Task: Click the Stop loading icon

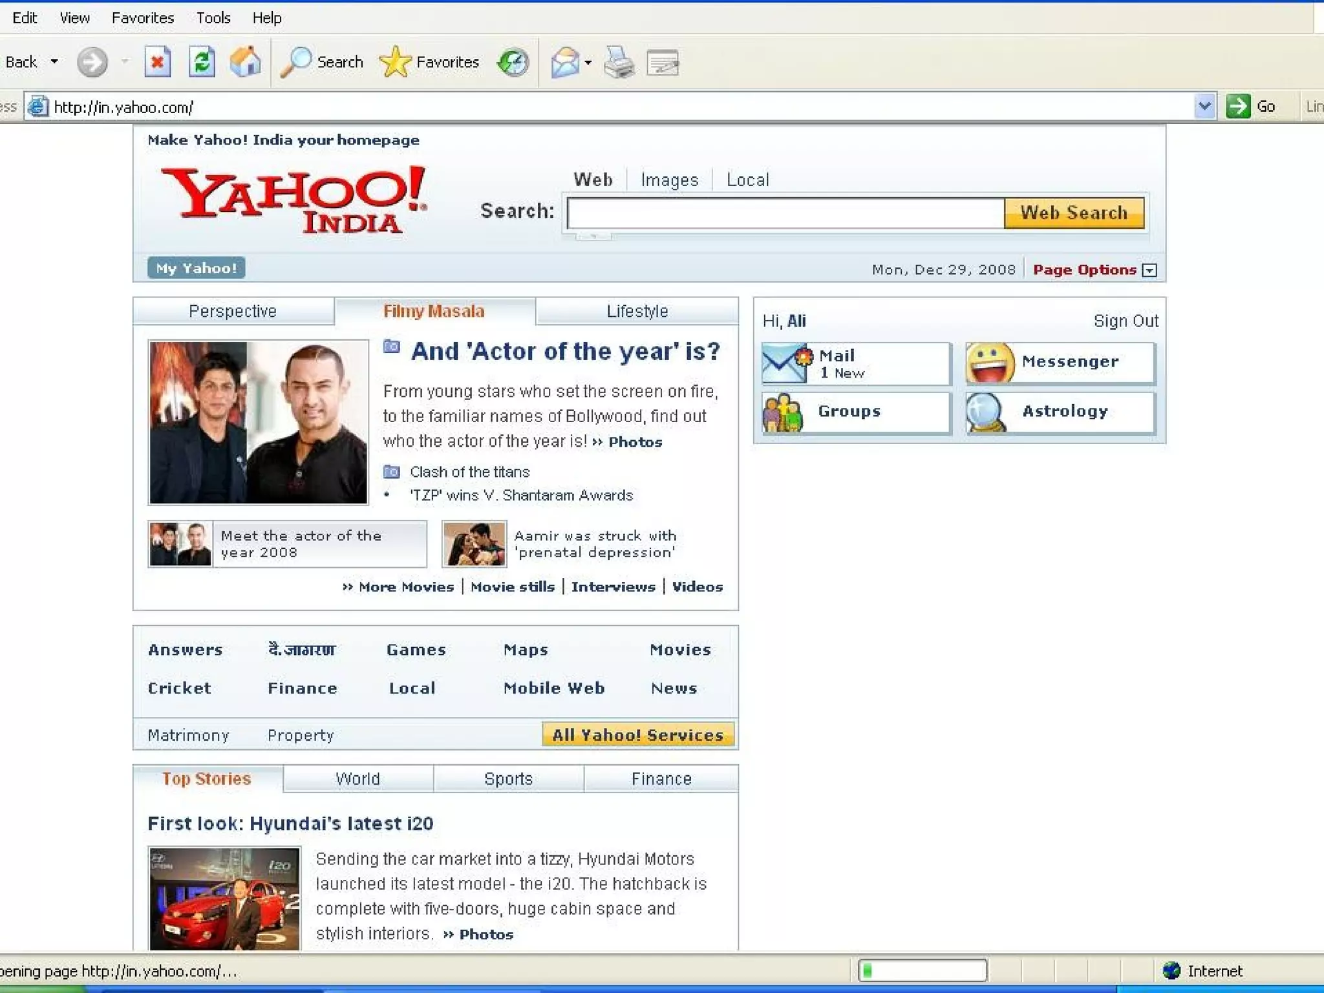Action: [157, 63]
